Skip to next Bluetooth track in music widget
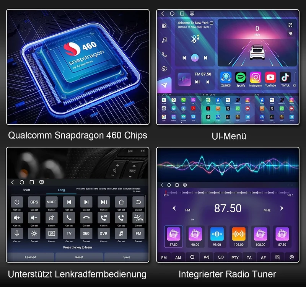306x287 pixels. coord(205,58)
